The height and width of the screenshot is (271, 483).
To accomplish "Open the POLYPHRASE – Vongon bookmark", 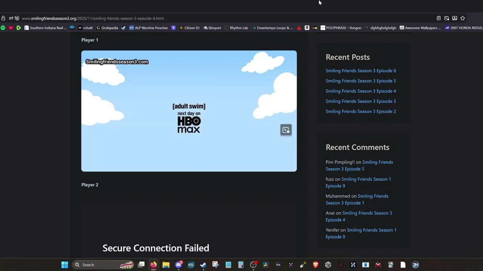I will (341, 28).
